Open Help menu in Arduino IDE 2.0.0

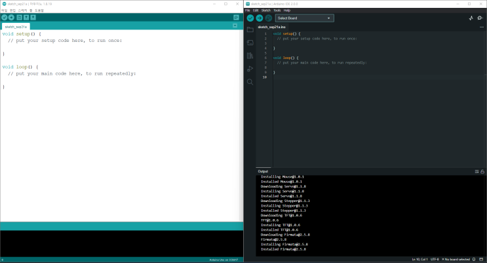[287, 10]
